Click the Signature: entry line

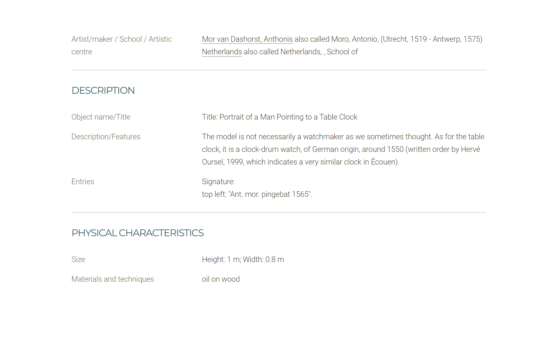(218, 182)
